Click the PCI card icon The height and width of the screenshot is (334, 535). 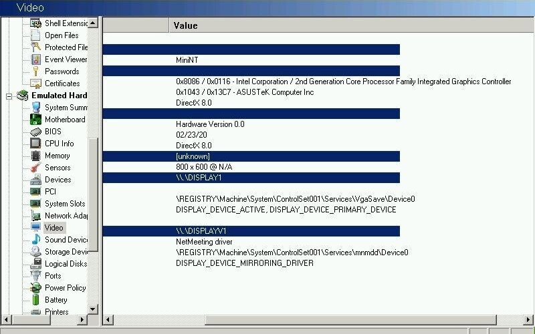[35, 192]
